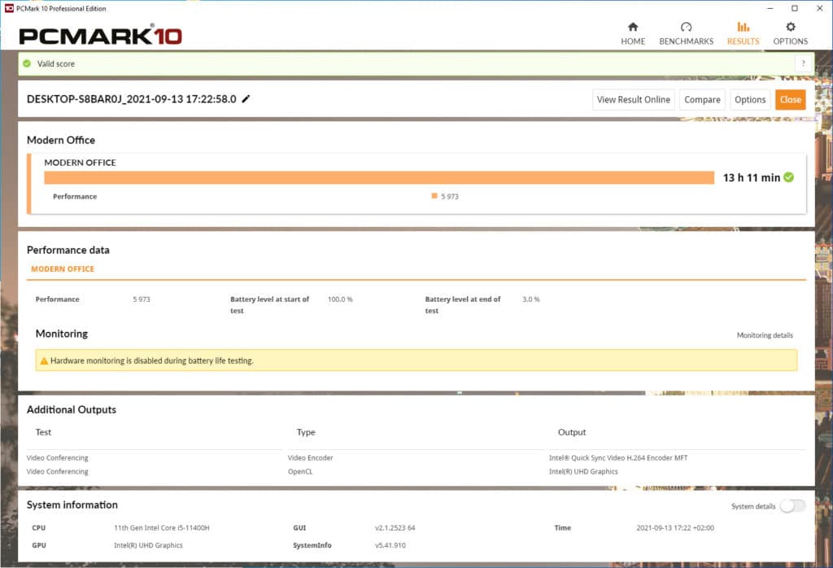Click the Compare button
The width and height of the screenshot is (833, 568).
(x=702, y=99)
